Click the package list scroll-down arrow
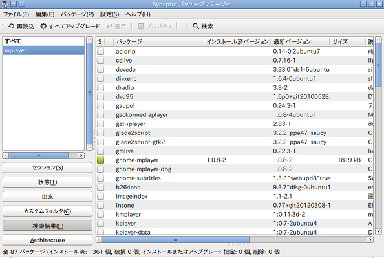Screen dimensions: 384x258 pos(378,231)
